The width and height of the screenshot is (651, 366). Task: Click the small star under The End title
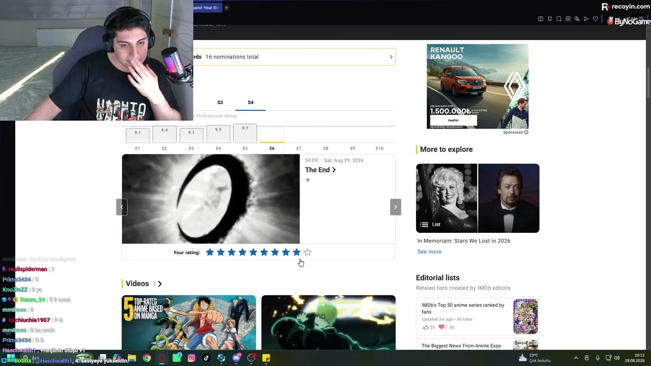(x=308, y=180)
